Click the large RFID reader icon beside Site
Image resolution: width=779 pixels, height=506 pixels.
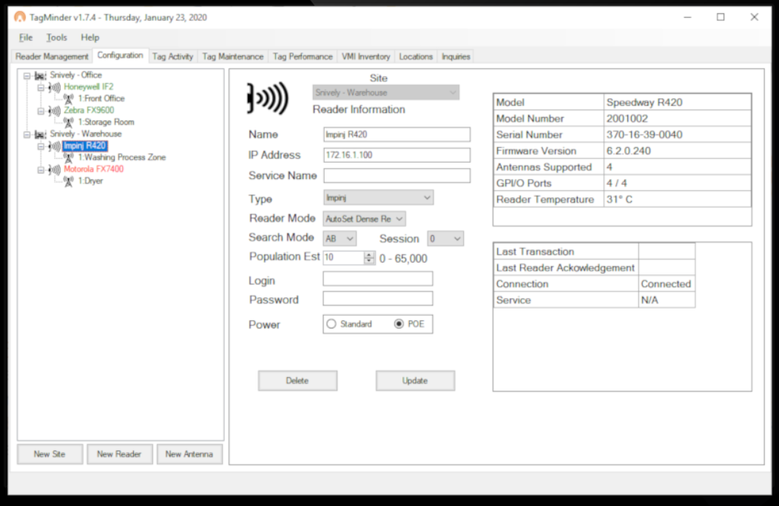[267, 98]
